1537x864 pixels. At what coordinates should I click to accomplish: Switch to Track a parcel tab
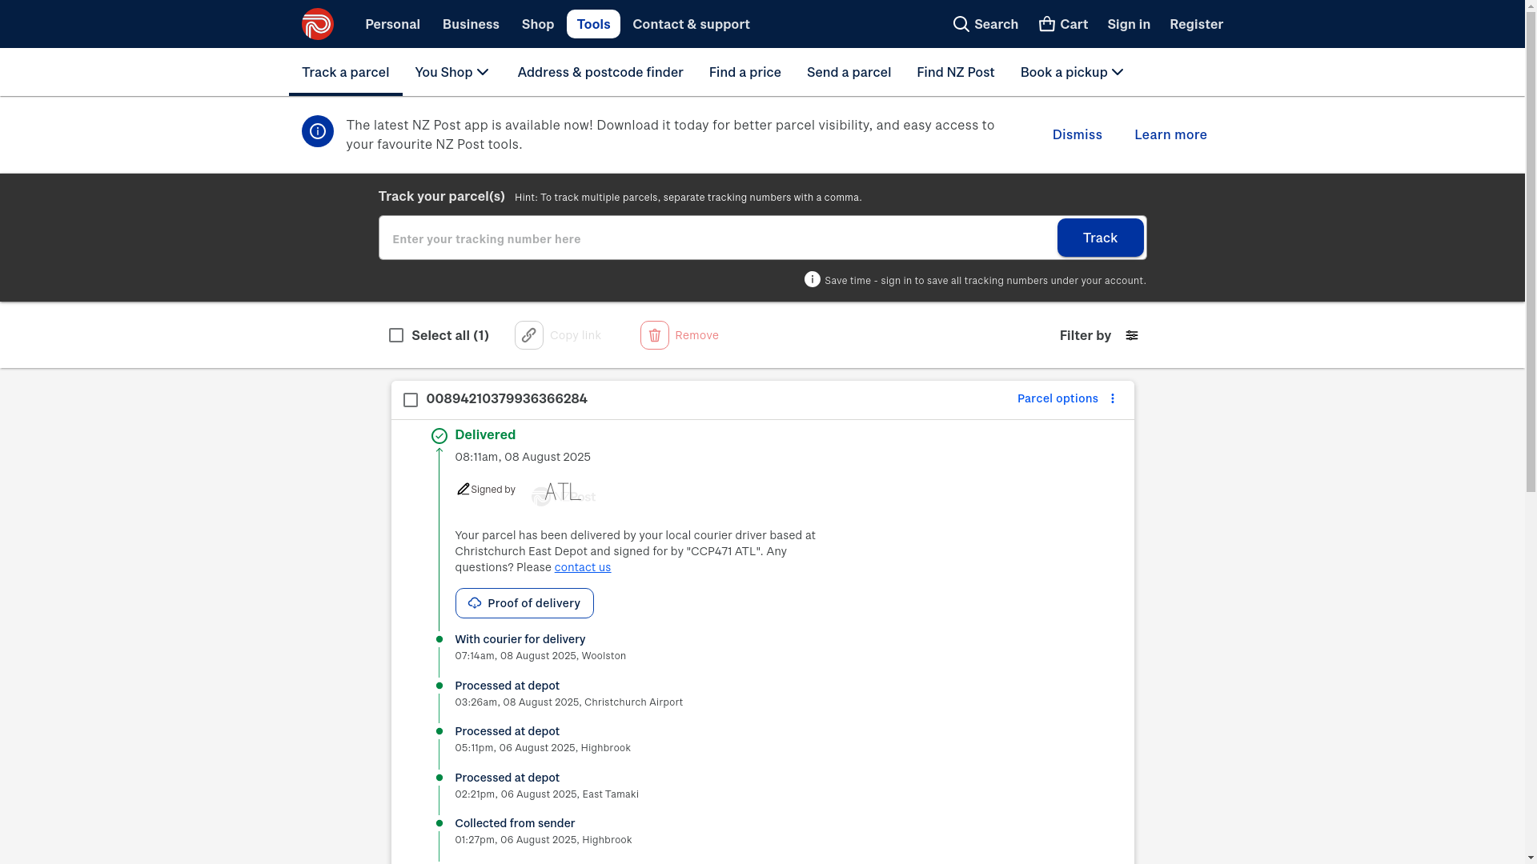[345, 72]
